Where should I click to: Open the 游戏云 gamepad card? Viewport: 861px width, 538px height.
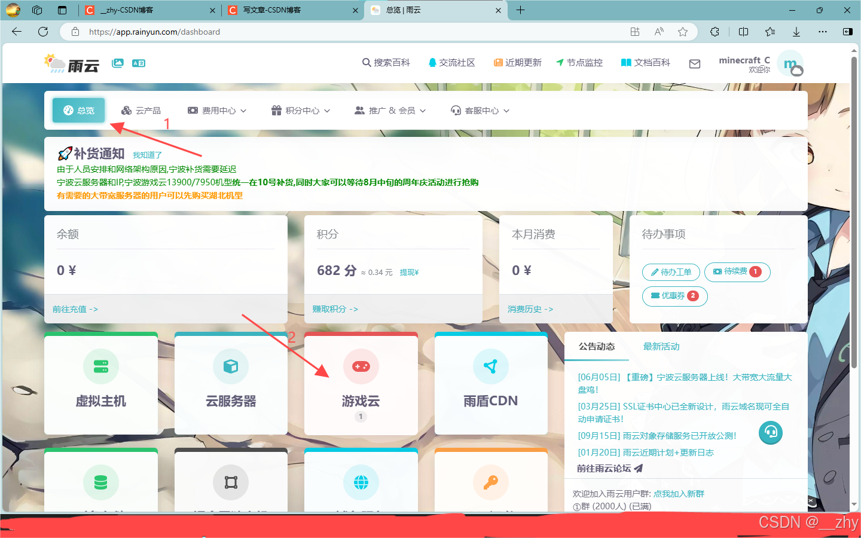(361, 383)
